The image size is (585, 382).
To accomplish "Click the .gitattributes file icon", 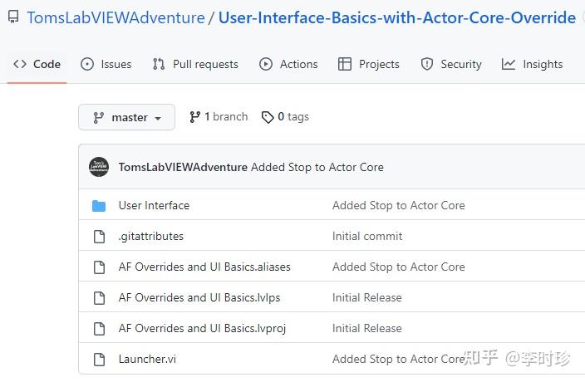I will pyautogui.click(x=99, y=237).
